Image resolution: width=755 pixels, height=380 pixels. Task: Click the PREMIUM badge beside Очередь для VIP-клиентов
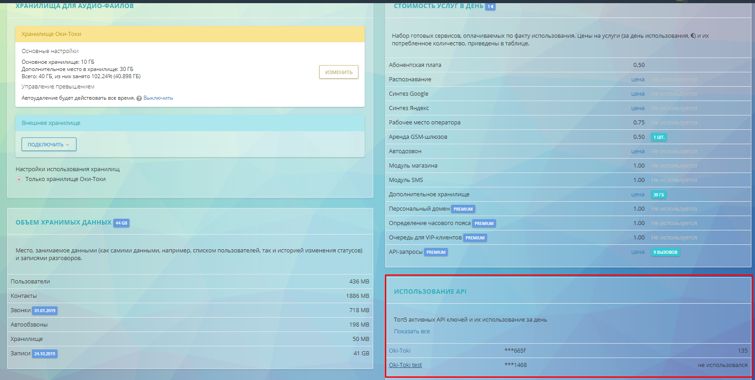[x=475, y=238]
